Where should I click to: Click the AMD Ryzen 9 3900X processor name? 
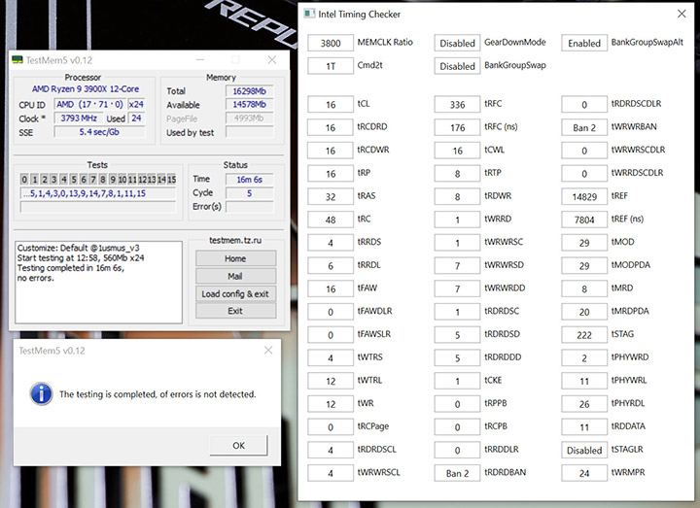[86, 88]
